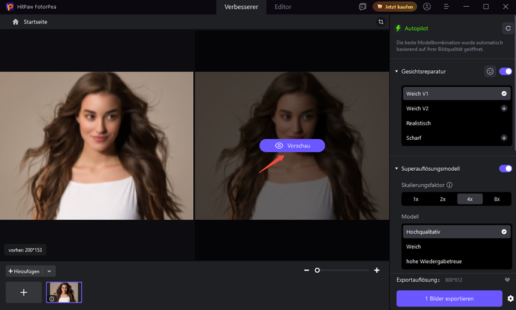Open the dropdown arrow next to Hinzufügen
This screenshot has height=310, width=516.
50,271
